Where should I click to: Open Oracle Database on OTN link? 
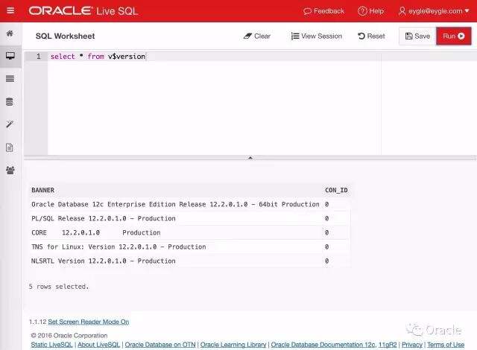[160, 345]
